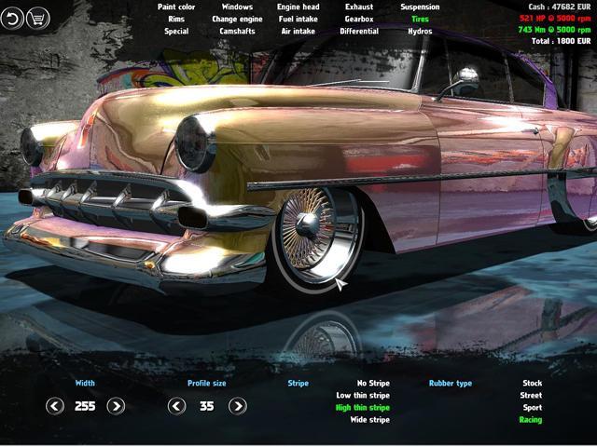Switch rubber type to Street

[x=531, y=395]
